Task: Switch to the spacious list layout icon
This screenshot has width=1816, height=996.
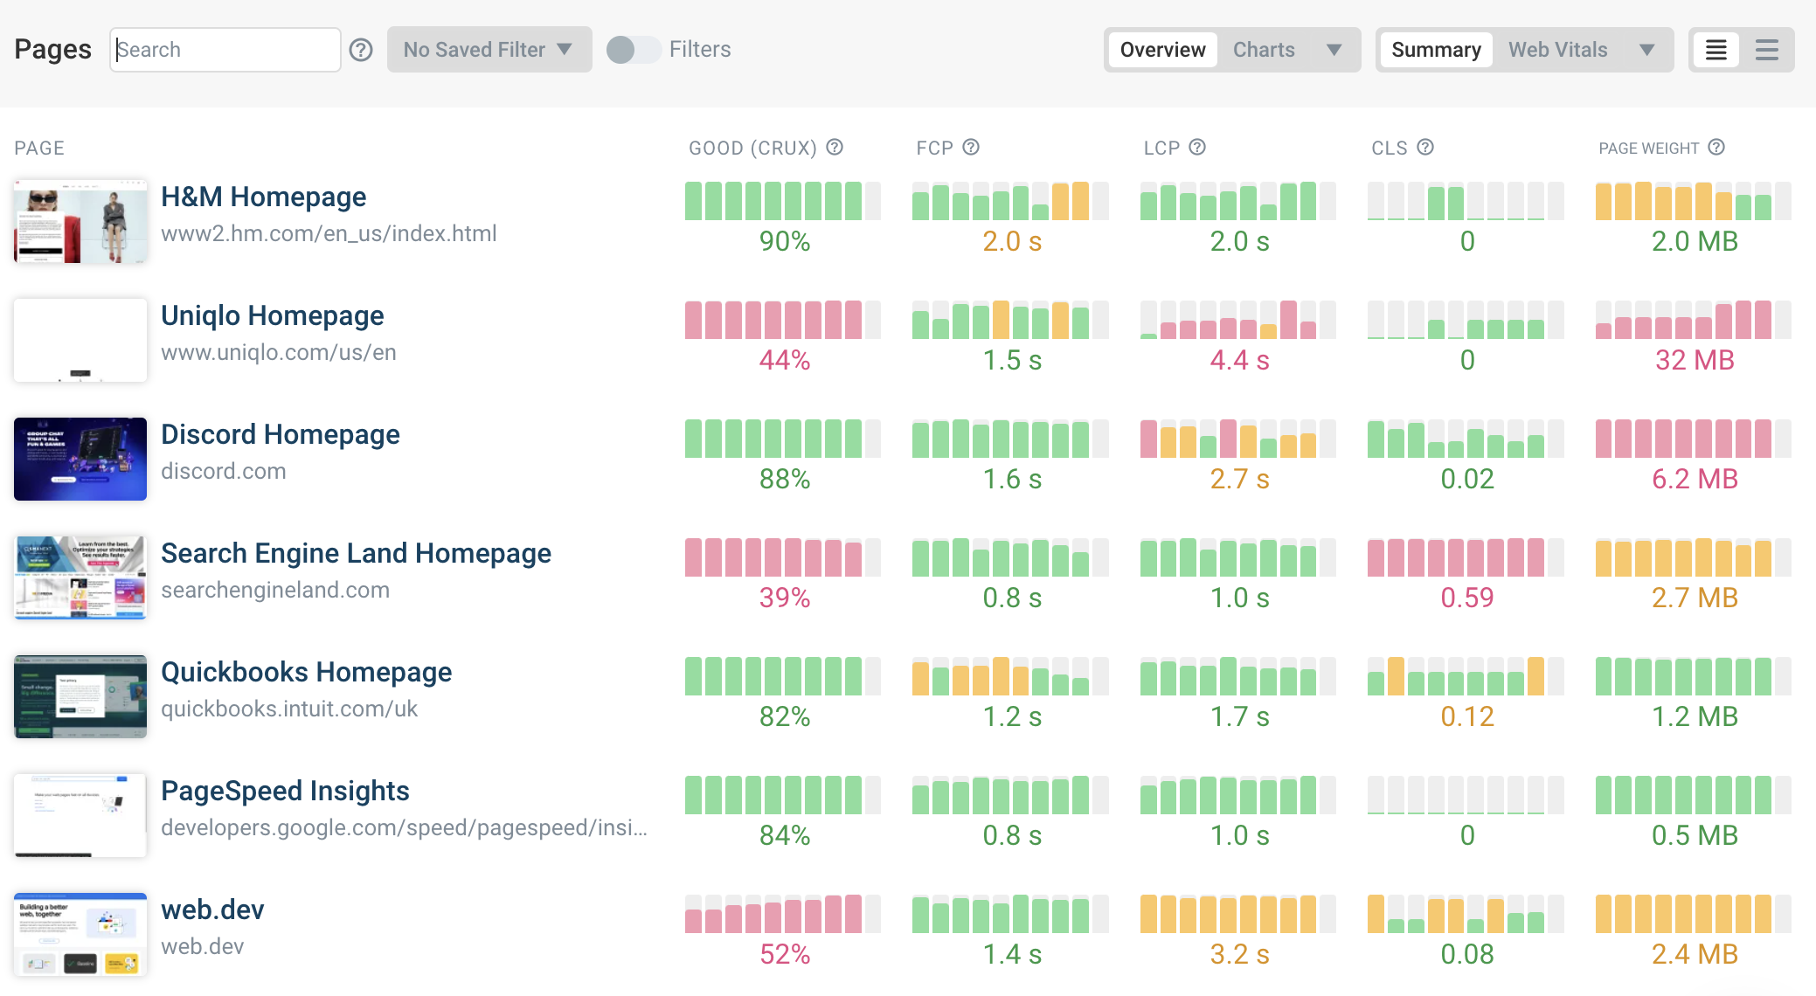Action: click(x=1767, y=50)
